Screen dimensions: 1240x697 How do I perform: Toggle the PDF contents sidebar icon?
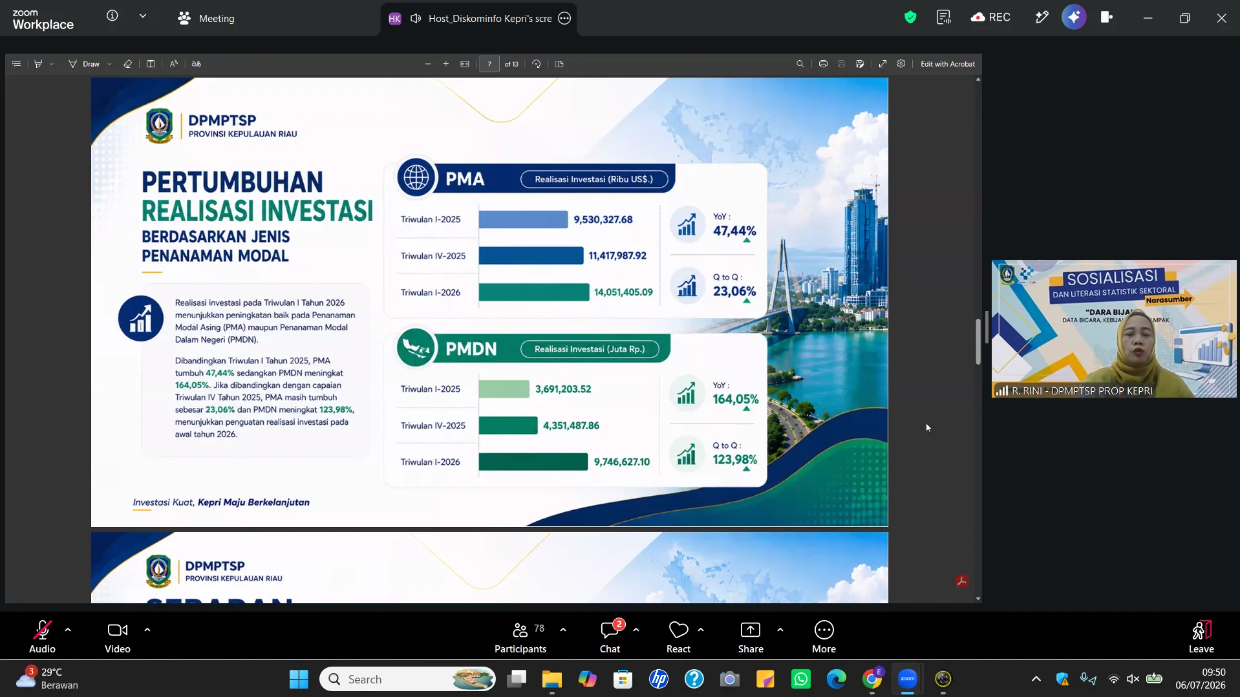[x=17, y=64]
